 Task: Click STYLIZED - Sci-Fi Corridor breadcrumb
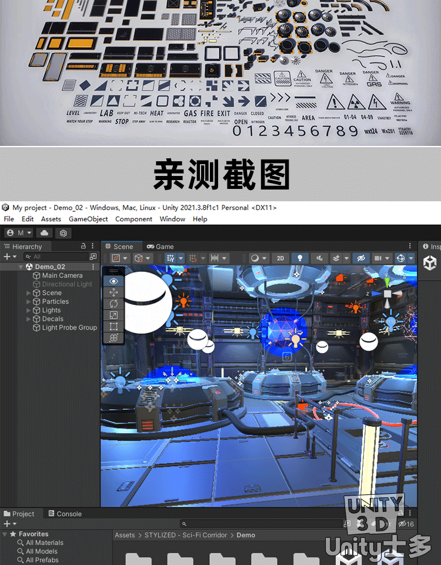pos(185,535)
